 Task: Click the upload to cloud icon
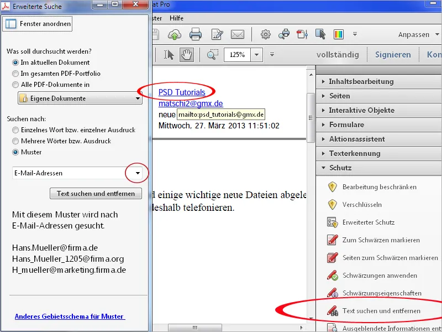pyautogui.click(x=175, y=34)
